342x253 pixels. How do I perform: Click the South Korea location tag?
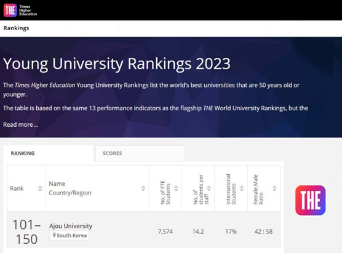coord(69,235)
